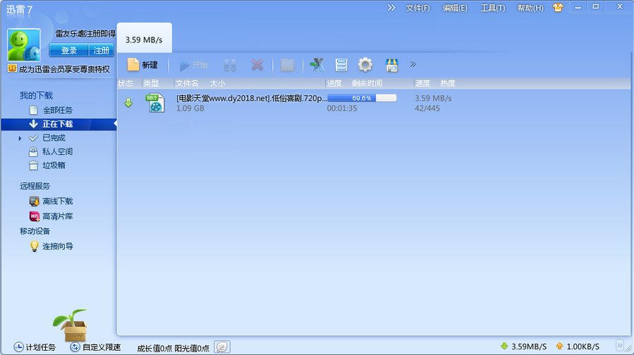
Task: Select 正在下载 in the sidebar
Action: click(59, 124)
